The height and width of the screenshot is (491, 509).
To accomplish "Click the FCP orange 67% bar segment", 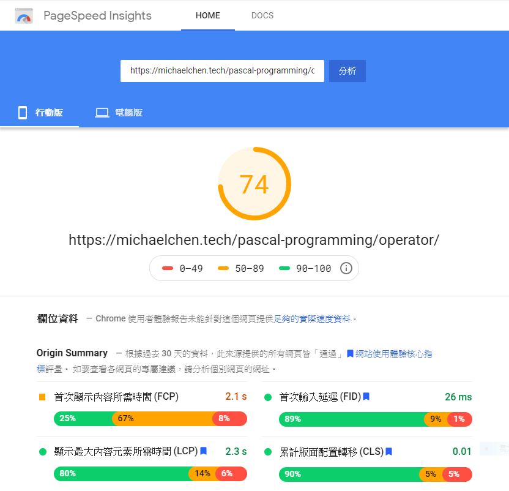I will [162, 419].
